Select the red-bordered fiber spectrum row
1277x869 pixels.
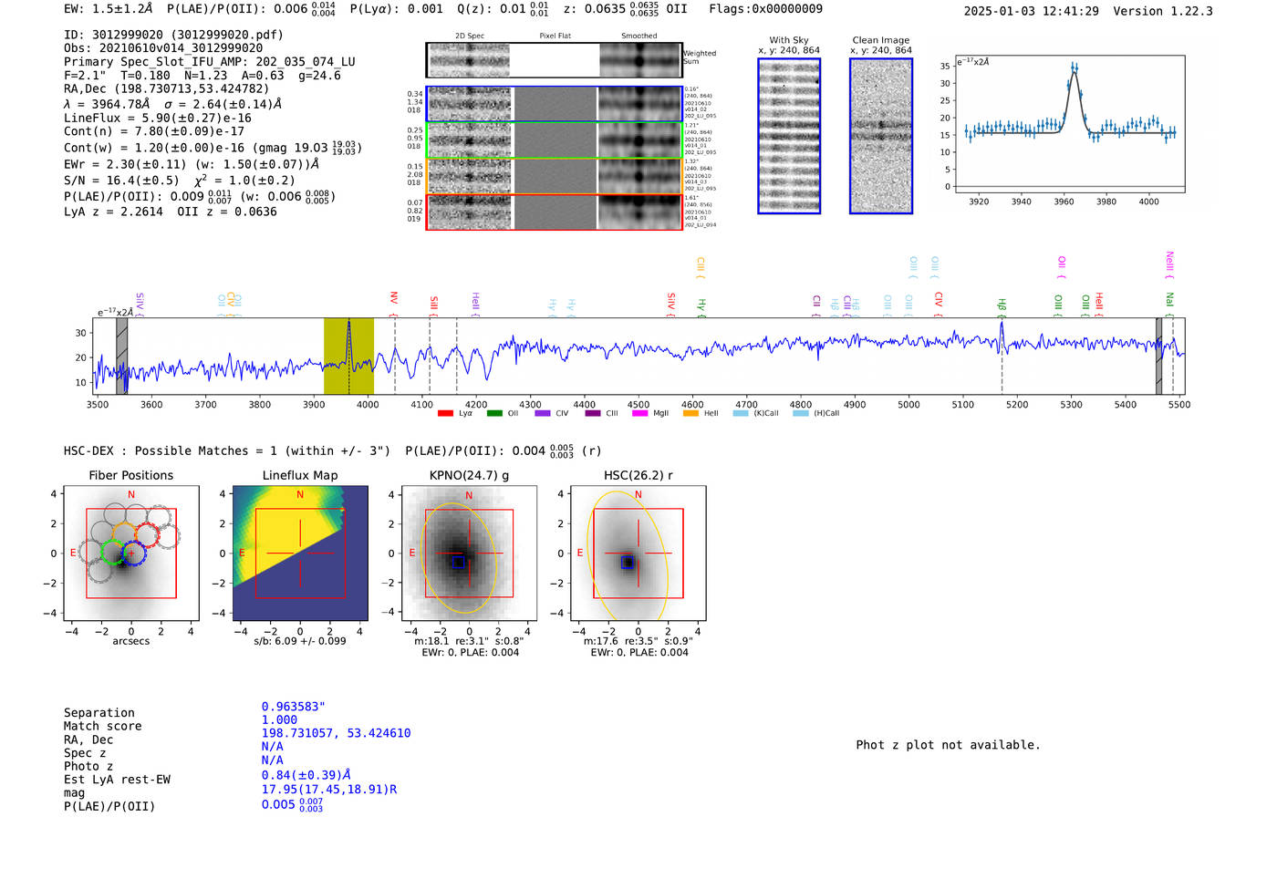[x=554, y=212]
